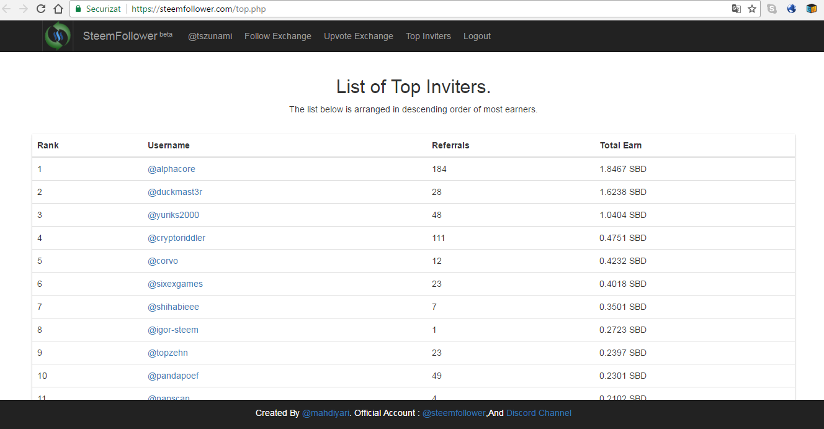The height and width of the screenshot is (429, 824).
Task: Select the 0.2397 SBD earnings cell
Action: (x=623, y=353)
